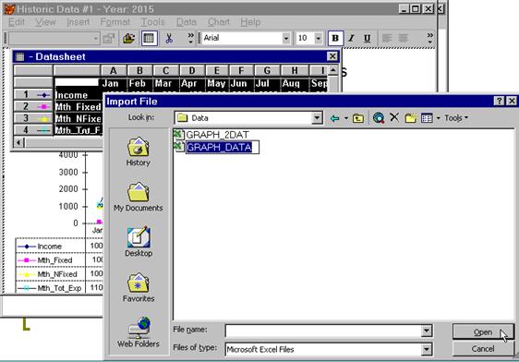Click the Search the Web globe icon
Viewport: 519px width, 362px height.
pyautogui.click(x=379, y=118)
